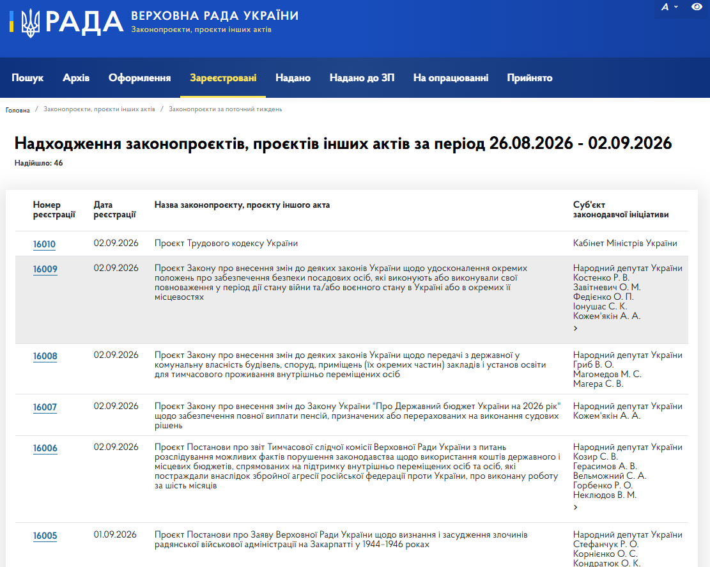
Task: Open the Архів tab
Action: (76, 78)
